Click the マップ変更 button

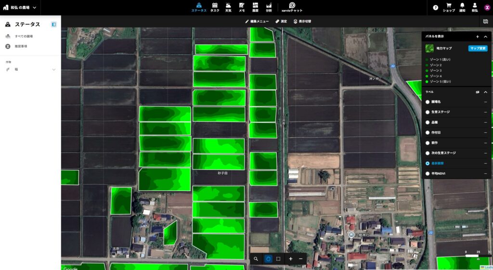(478, 49)
